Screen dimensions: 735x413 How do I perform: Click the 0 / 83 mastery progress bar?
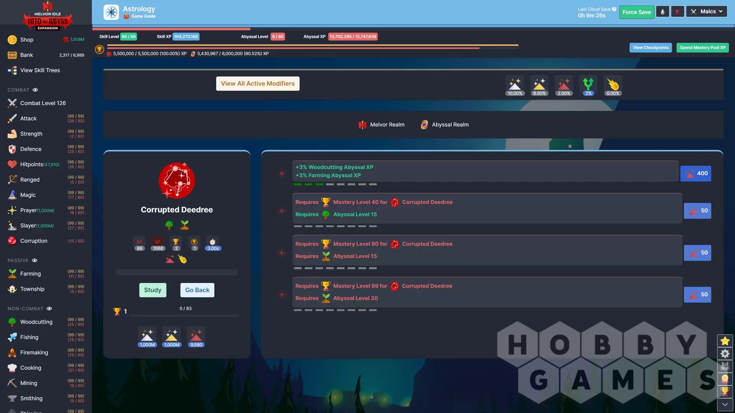click(185, 316)
